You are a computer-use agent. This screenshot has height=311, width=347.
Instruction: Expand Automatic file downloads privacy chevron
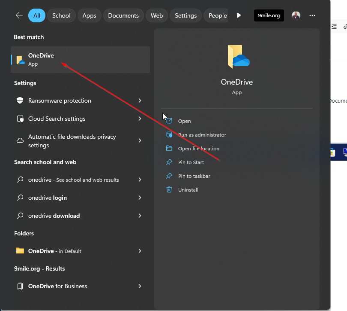pyautogui.click(x=140, y=140)
